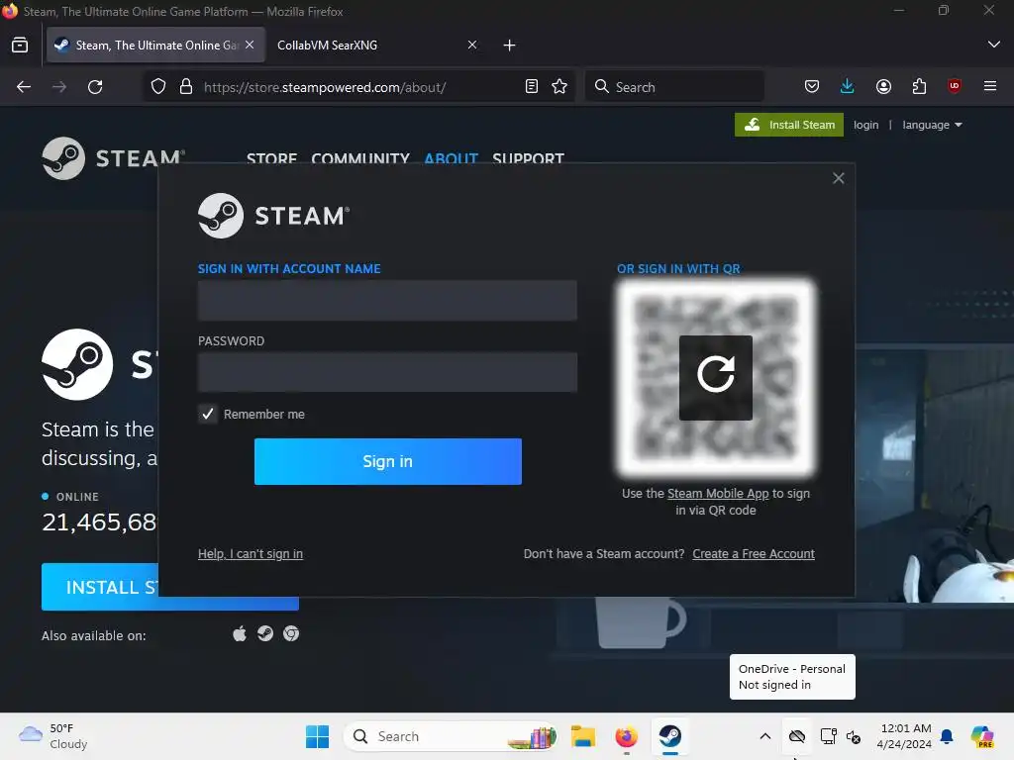
Task: Click the Firefox back arrow
Action: pos(24,87)
